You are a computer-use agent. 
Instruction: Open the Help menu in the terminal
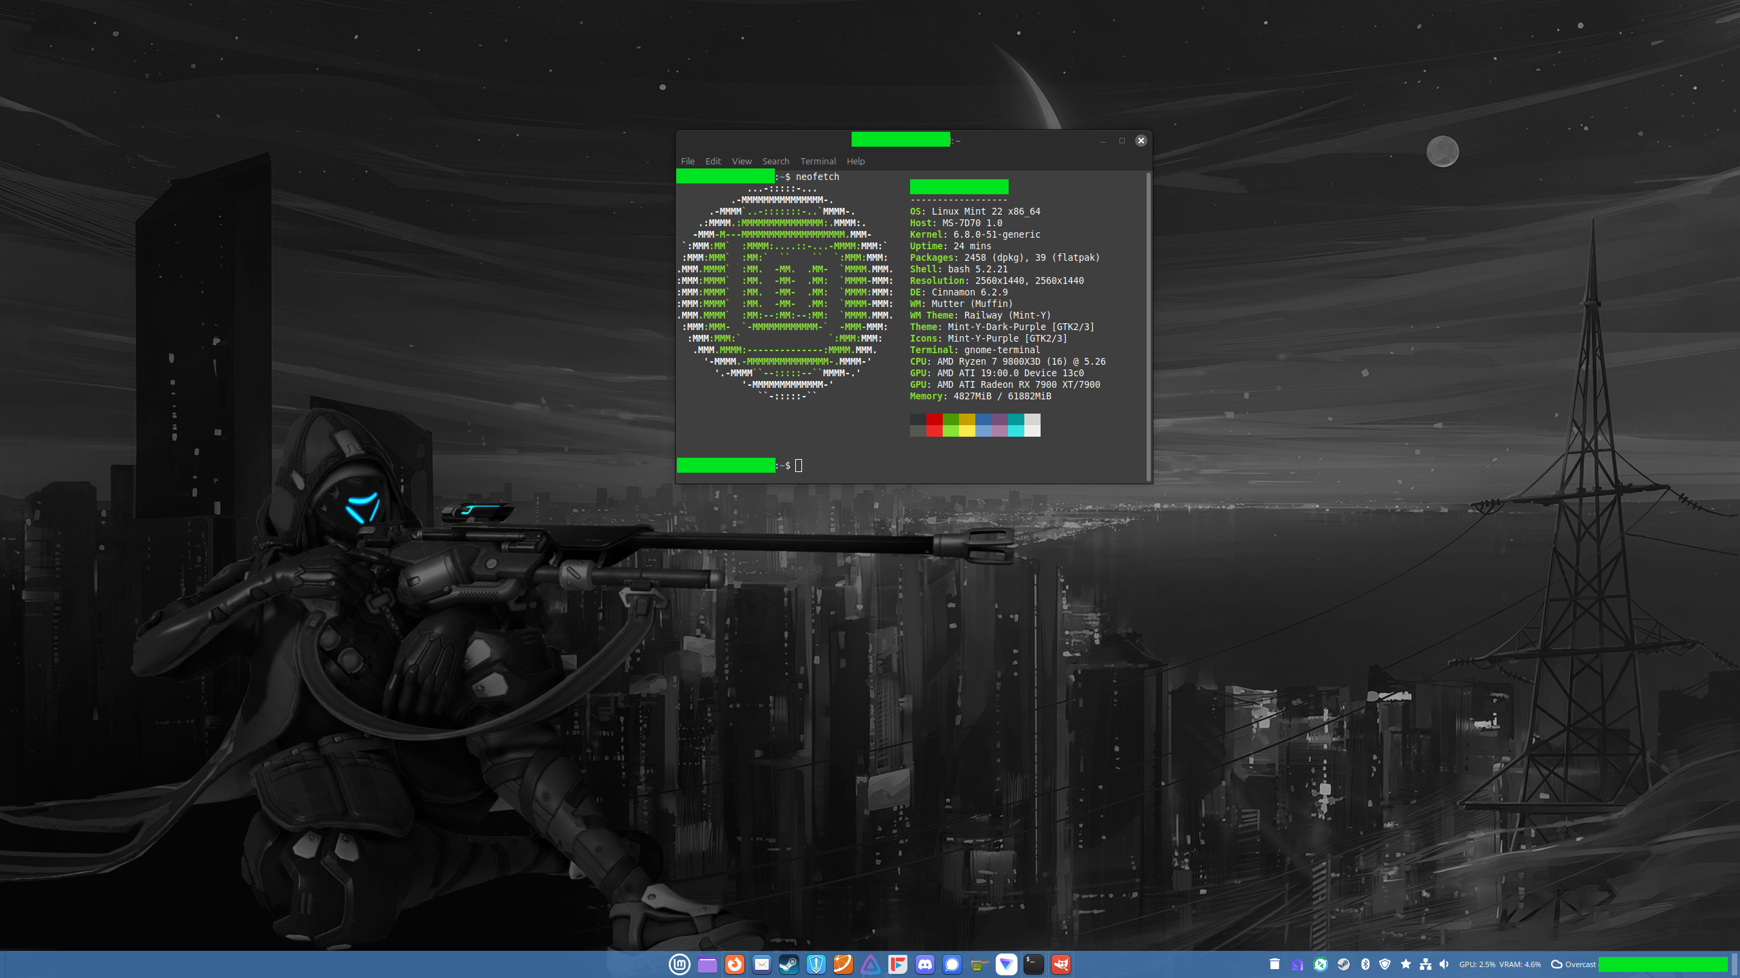pyautogui.click(x=855, y=161)
